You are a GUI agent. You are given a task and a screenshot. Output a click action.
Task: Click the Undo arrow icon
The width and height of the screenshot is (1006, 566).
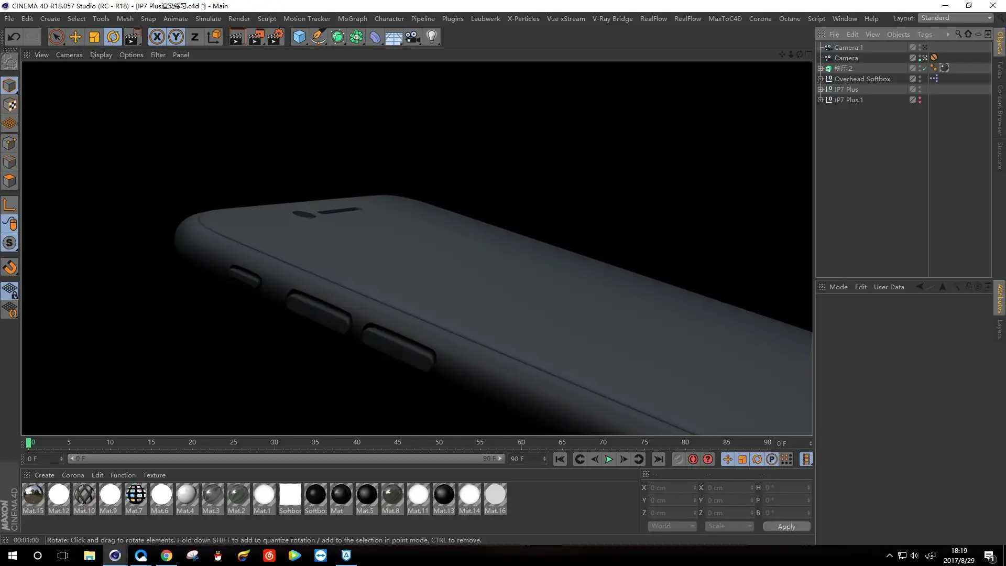coord(14,37)
